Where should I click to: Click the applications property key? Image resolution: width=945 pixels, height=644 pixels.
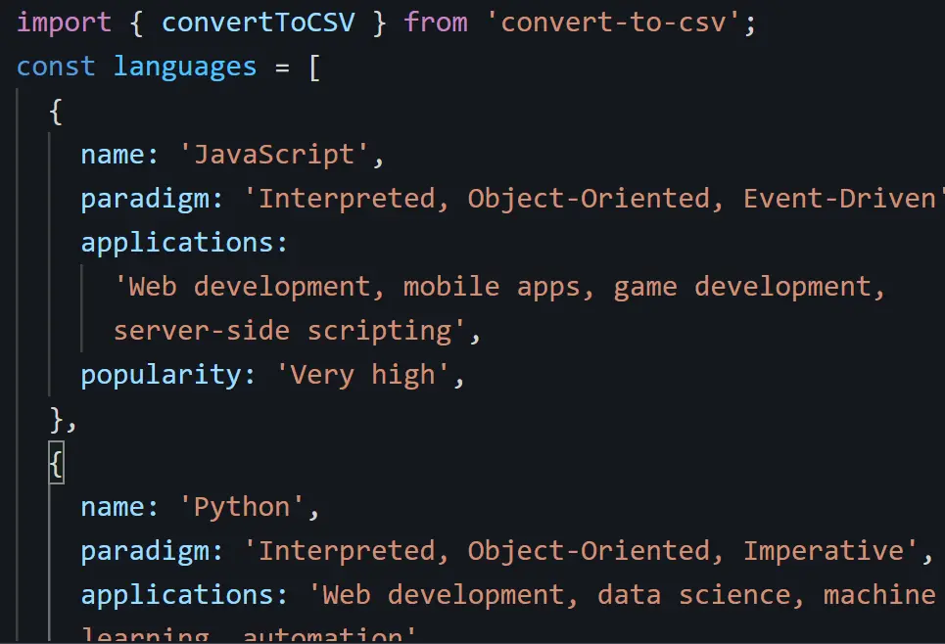click(x=176, y=242)
